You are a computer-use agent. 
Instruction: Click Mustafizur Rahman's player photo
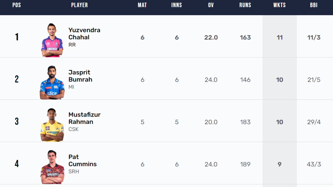point(52,125)
